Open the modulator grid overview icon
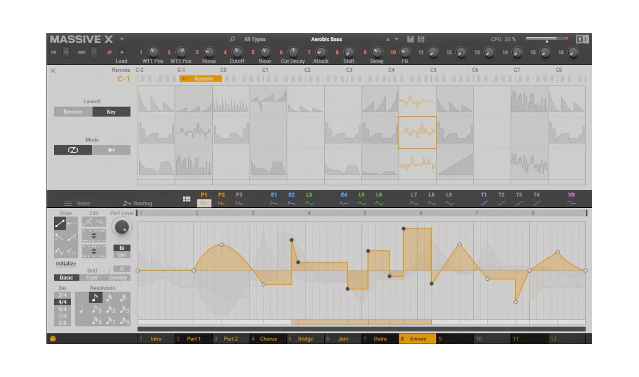This screenshot has height=377, width=639. coord(186,199)
